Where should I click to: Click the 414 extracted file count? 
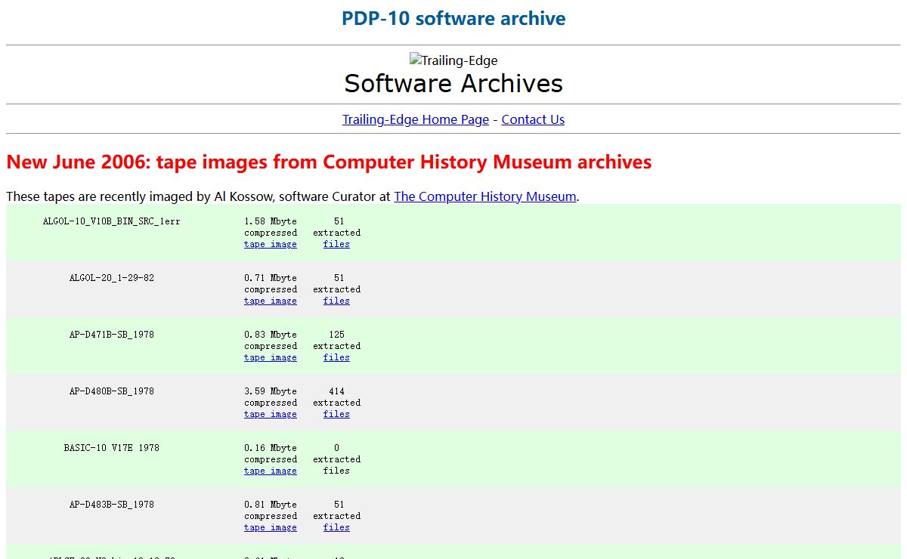coord(336,391)
